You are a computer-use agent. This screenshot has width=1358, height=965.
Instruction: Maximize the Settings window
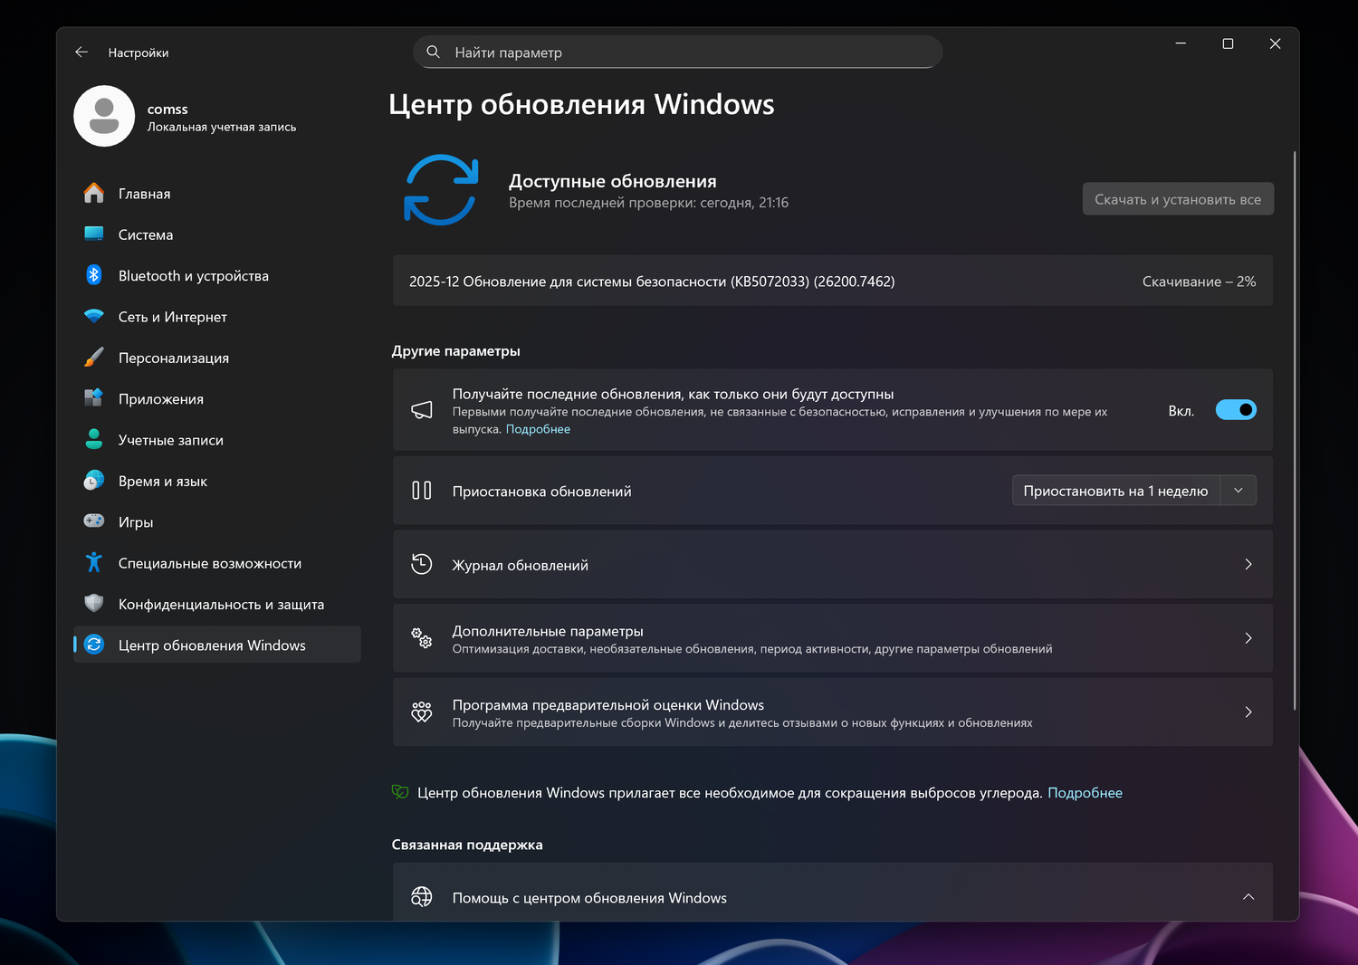1228,43
